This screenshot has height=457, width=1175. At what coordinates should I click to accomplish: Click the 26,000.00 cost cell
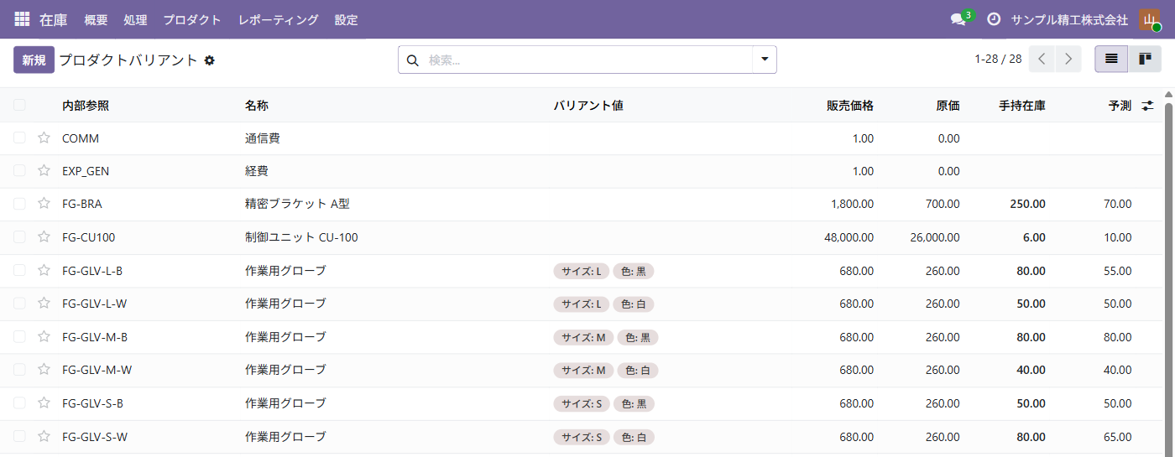point(935,237)
